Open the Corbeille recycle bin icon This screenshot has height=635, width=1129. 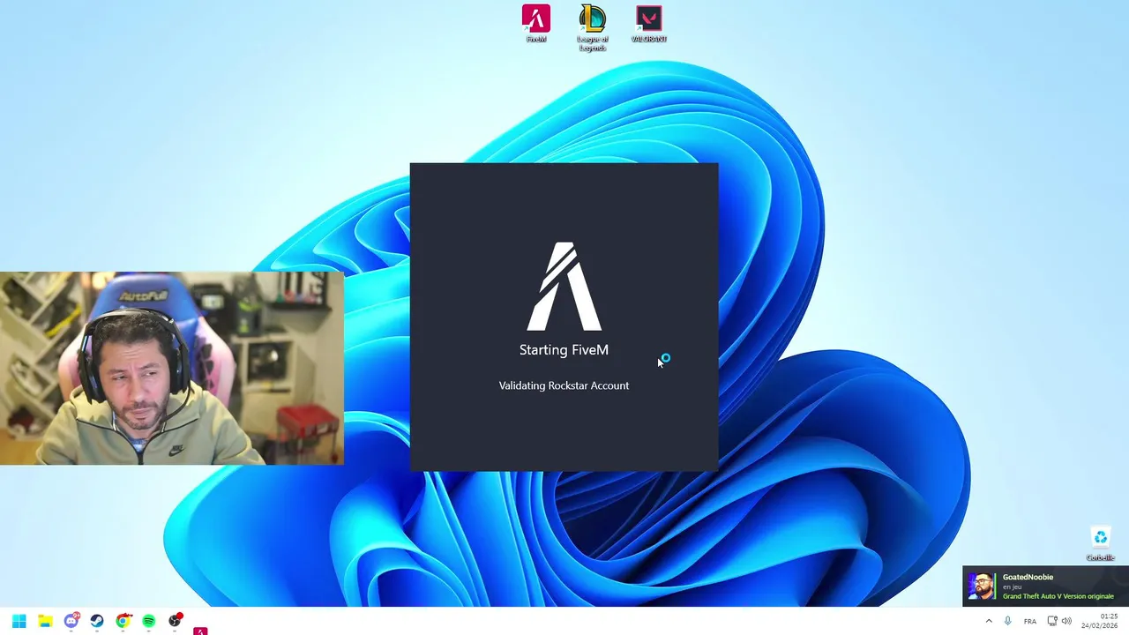pyautogui.click(x=1100, y=543)
